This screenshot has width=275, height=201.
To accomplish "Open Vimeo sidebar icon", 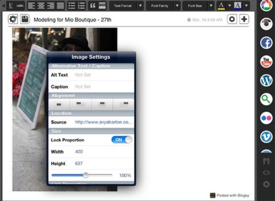I will pyautogui.click(x=266, y=137).
